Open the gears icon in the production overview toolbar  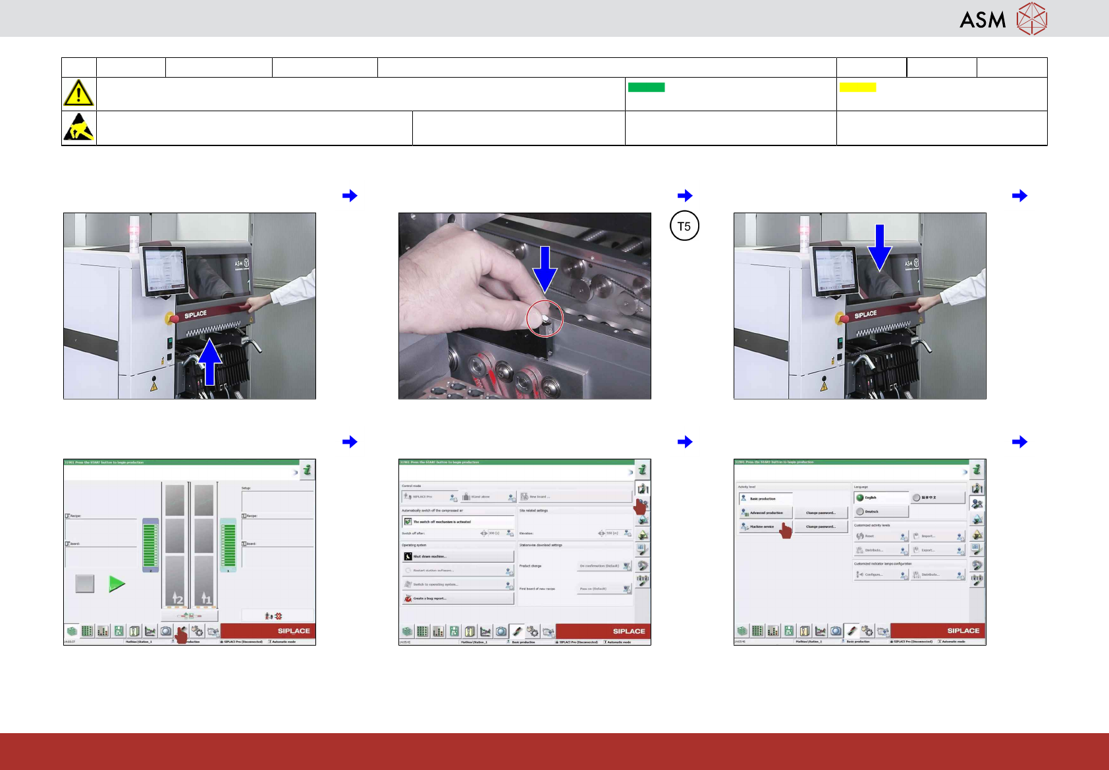click(x=197, y=631)
